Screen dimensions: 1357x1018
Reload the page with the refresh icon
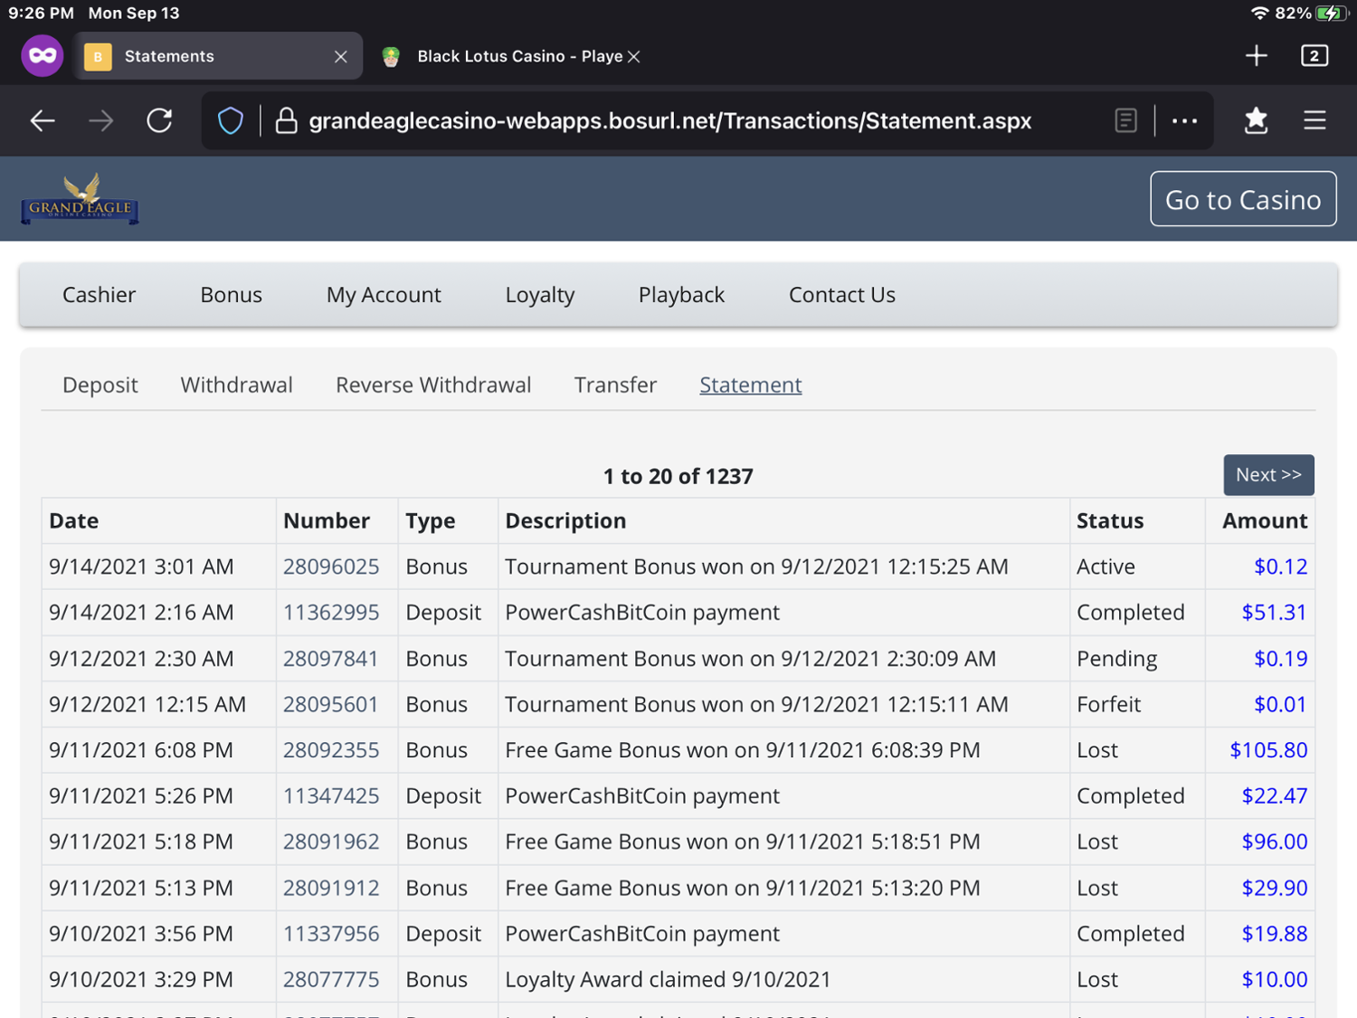click(159, 120)
